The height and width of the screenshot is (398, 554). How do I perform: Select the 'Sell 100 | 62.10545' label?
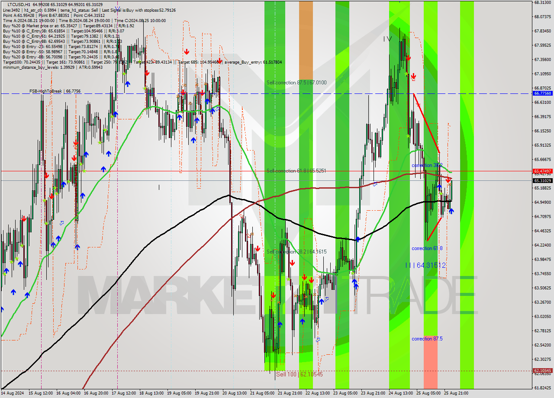(x=300, y=374)
